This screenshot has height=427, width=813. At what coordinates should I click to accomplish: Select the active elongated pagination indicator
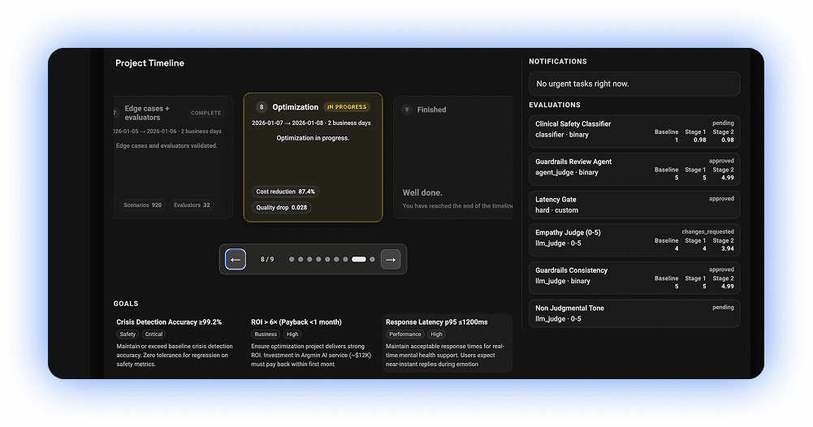359,259
